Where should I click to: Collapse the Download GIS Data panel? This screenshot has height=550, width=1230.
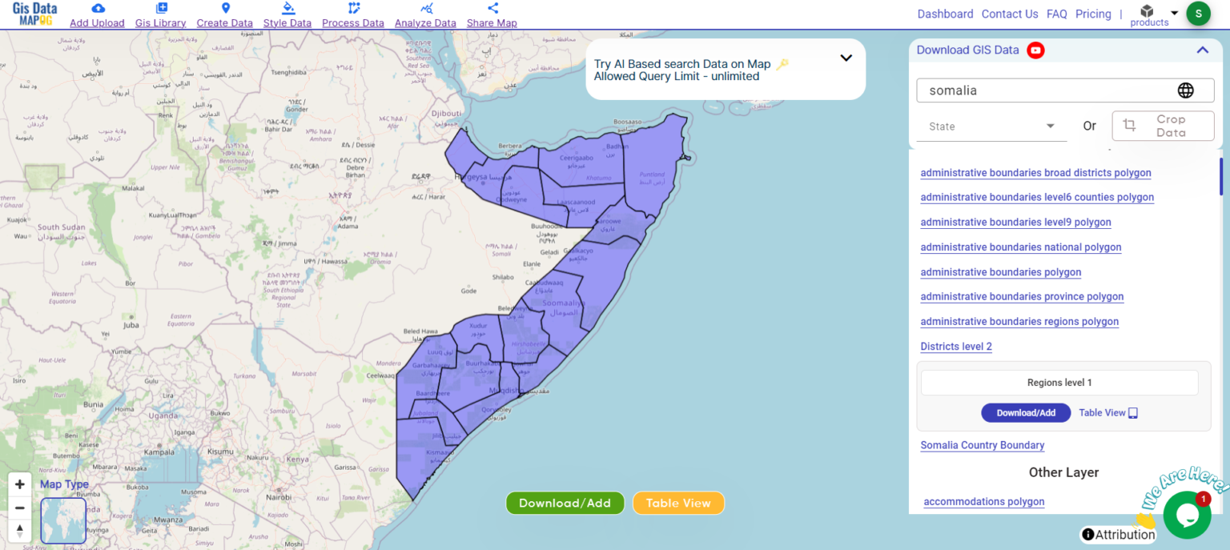tap(1202, 50)
